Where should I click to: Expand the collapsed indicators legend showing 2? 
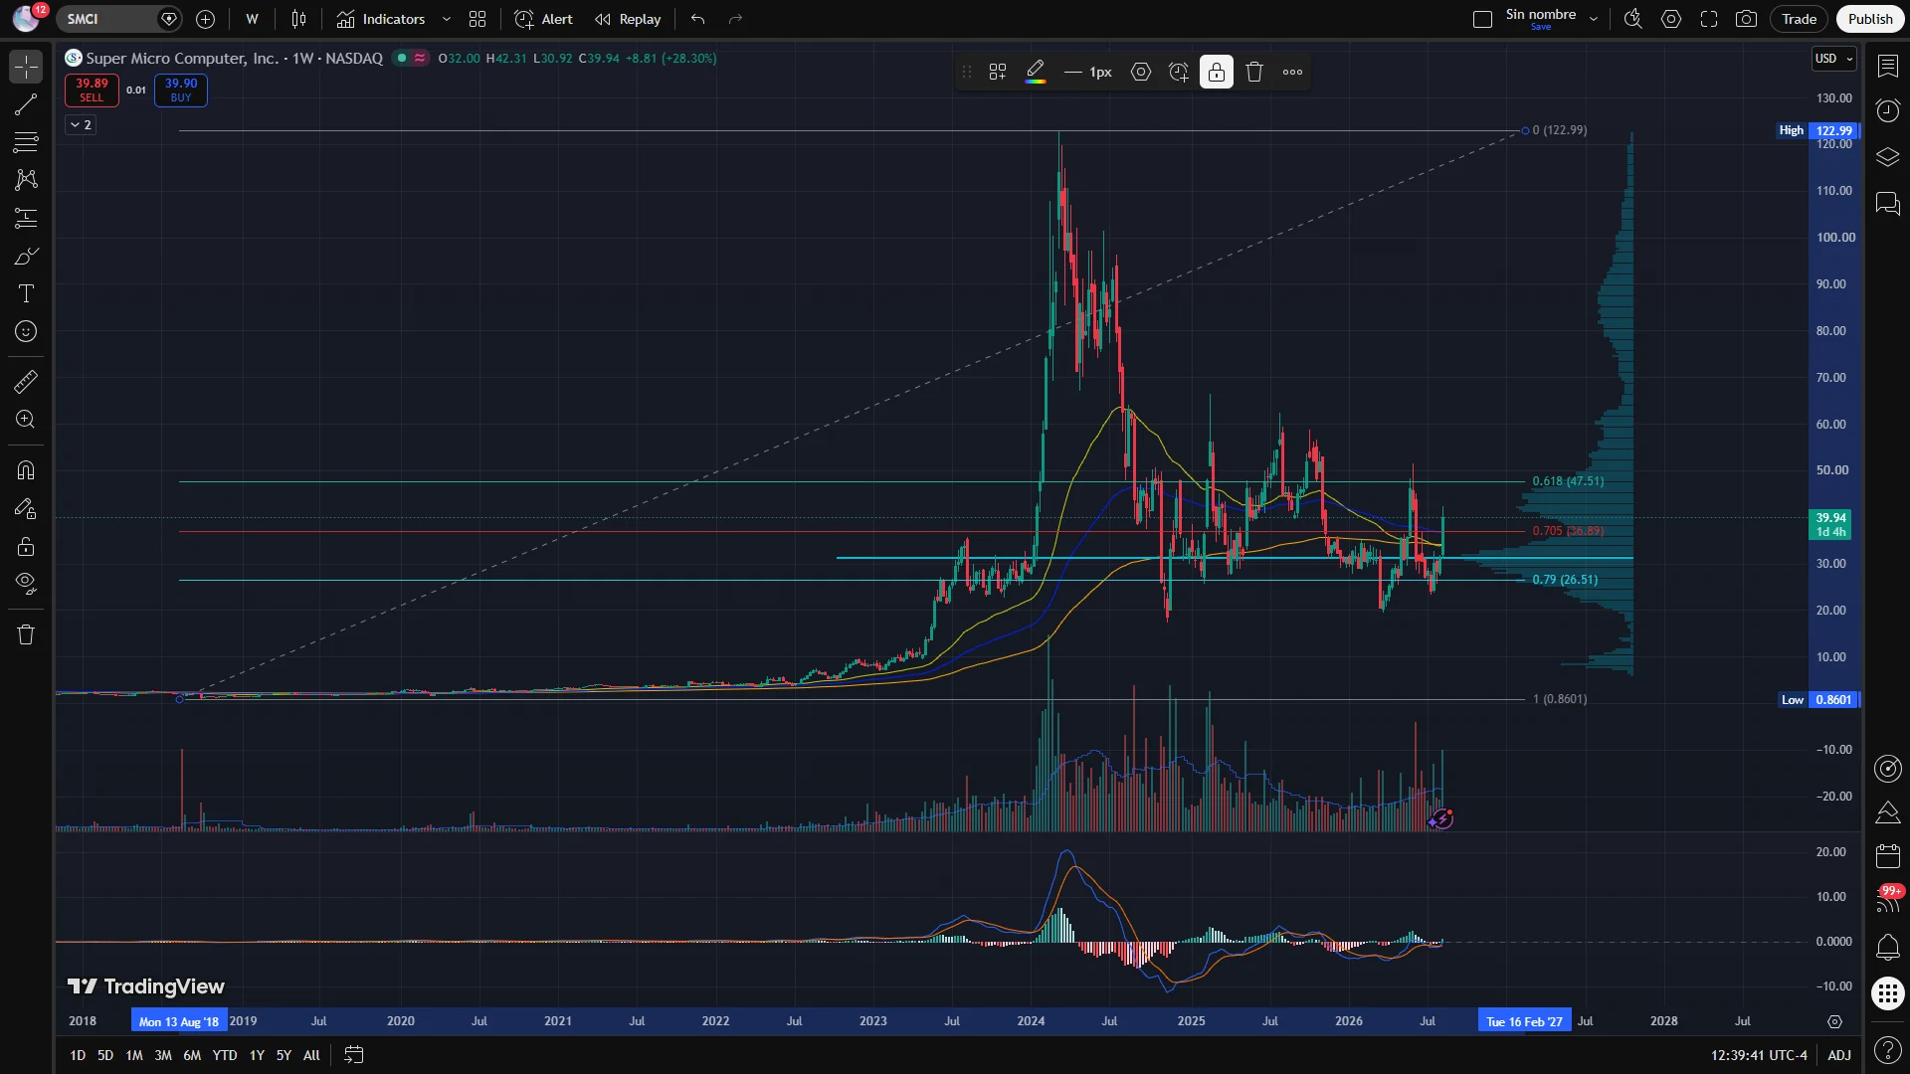pos(81,125)
